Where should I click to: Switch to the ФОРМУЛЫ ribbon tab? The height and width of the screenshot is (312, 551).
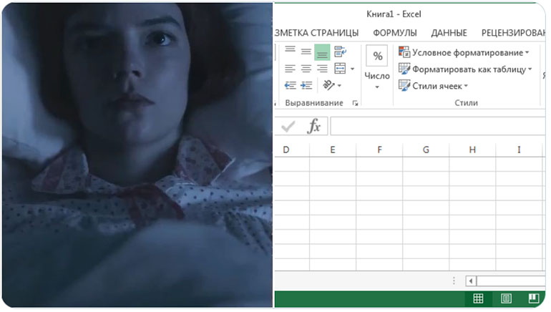pyautogui.click(x=394, y=33)
